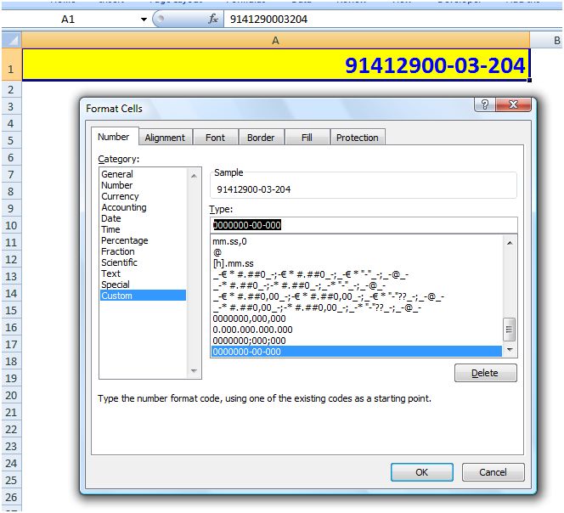Screen dimensions: 564x513
Task: Click format type list scroll up arrow
Action: [x=510, y=243]
